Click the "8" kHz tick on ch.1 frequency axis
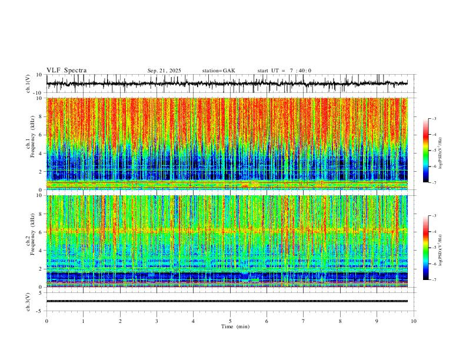Image resolution: width=466 pixels, height=360 pixels. pyautogui.click(x=41, y=116)
